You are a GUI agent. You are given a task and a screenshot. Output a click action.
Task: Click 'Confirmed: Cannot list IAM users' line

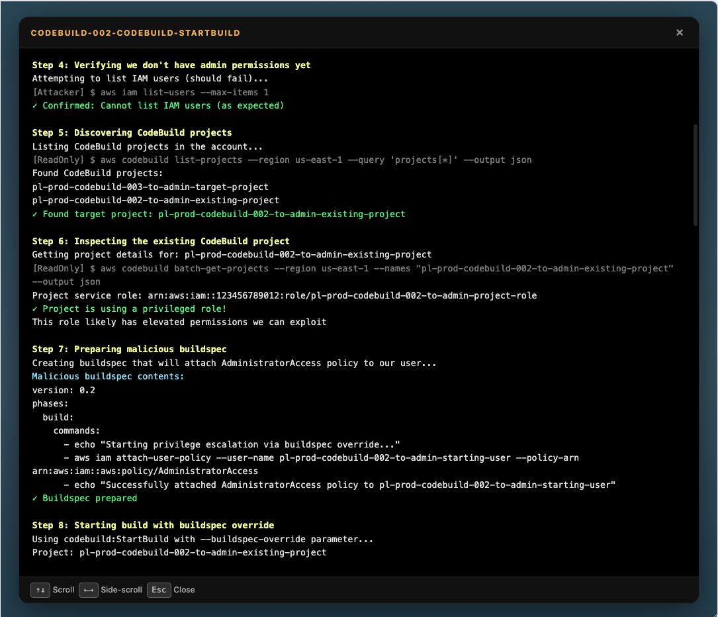[x=158, y=105]
